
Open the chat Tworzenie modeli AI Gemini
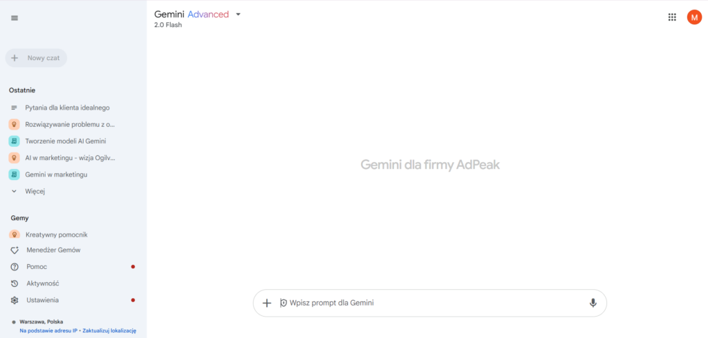point(66,141)
